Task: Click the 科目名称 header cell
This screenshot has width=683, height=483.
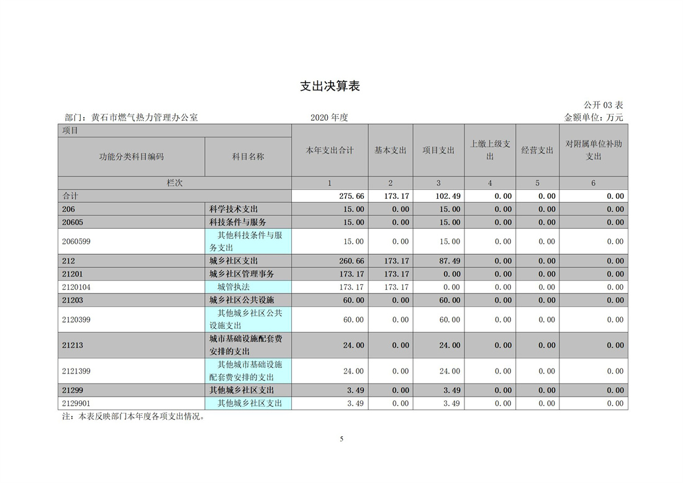Action: pos(248,157)
